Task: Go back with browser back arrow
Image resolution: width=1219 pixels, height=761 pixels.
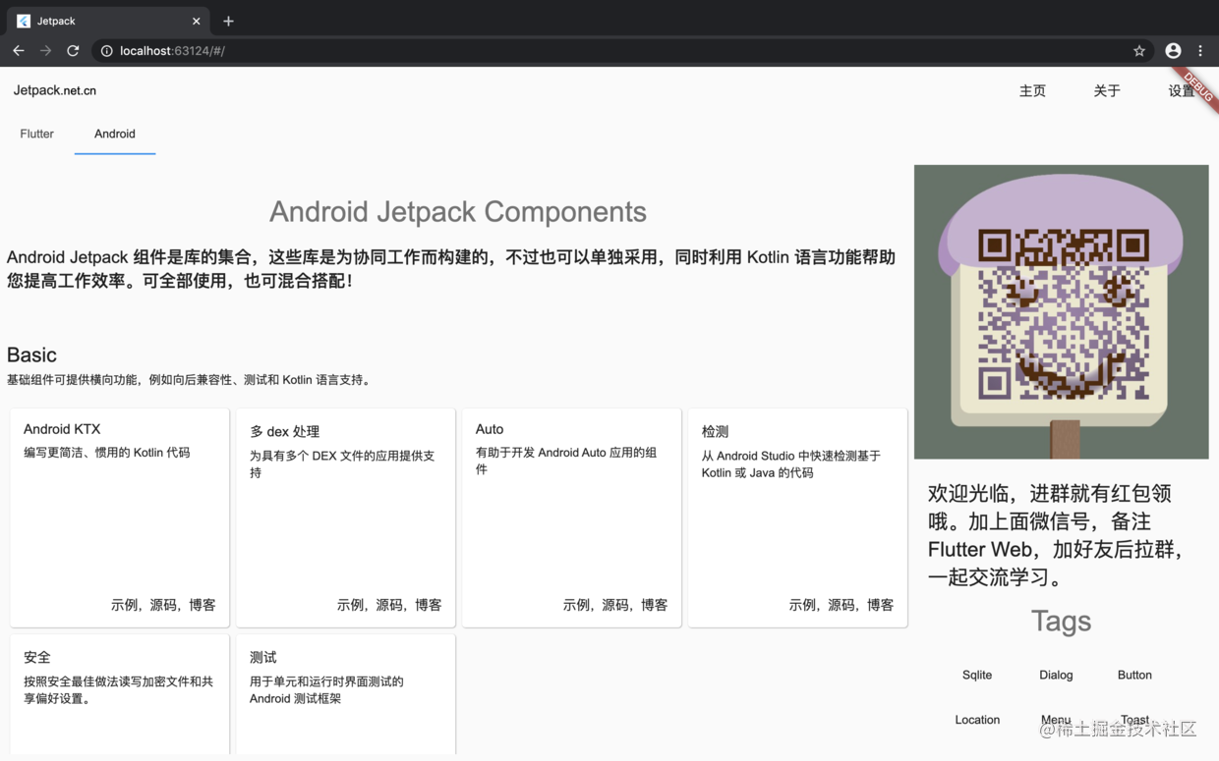Action: coord(19,50)
